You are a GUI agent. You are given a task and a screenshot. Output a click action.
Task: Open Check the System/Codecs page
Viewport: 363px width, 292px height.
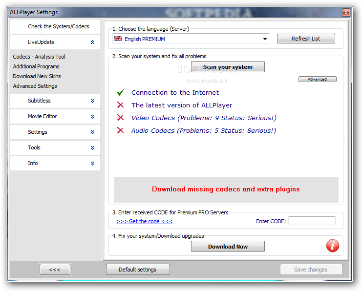click(x=55, y=26)
